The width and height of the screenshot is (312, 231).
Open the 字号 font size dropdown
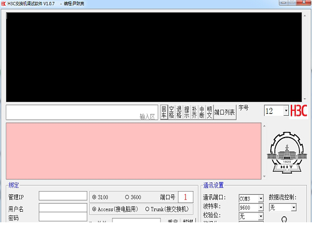pos(286,111)
